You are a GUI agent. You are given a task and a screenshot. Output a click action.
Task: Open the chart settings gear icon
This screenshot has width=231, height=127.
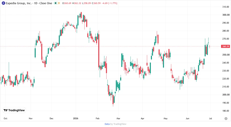226,119
